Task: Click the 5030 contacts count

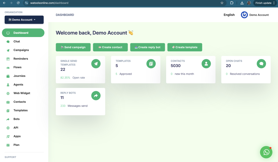Action: pyautogui.click(x=176, y=66)
